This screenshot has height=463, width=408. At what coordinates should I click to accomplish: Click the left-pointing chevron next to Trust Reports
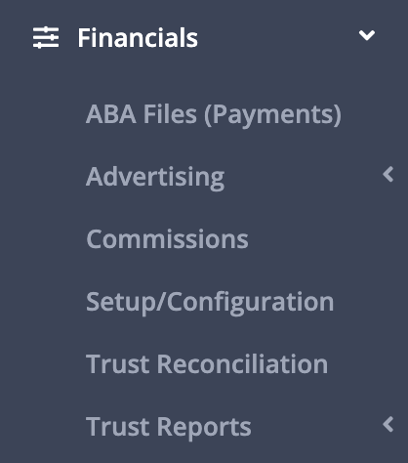click(x=388, y=424)
